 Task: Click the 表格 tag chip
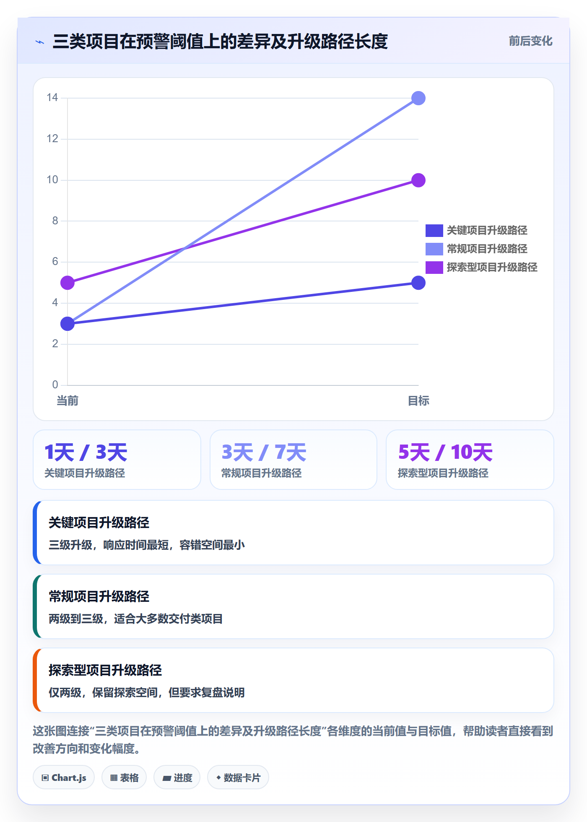(124, 778)
